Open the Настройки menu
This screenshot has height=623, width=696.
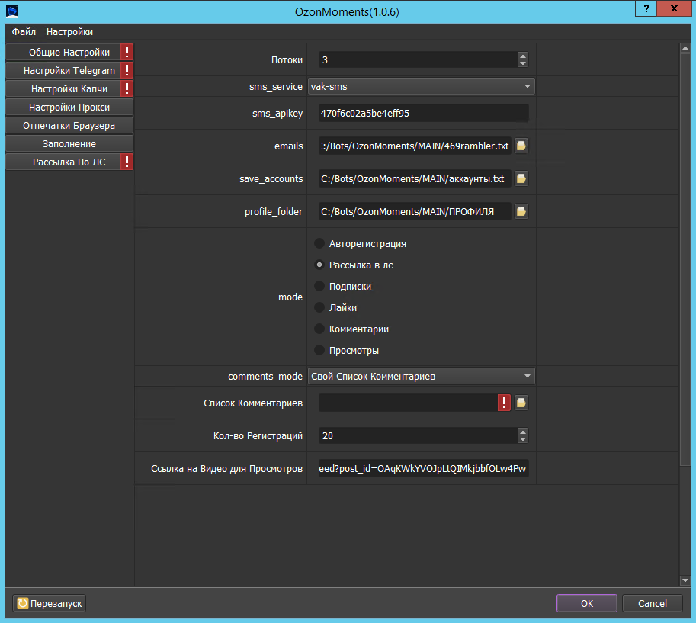click(69, 31)
